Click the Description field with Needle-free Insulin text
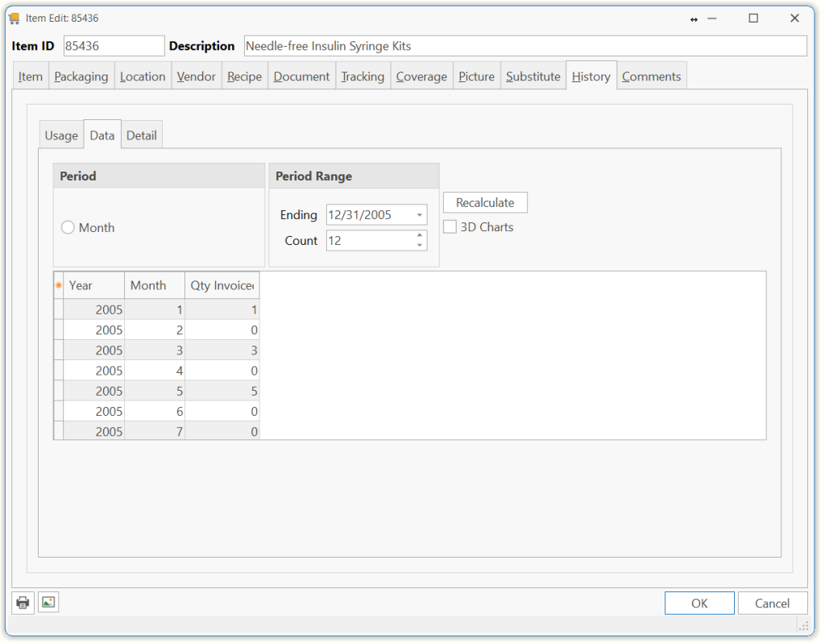 pyautogui.click(x=525, y=46)
